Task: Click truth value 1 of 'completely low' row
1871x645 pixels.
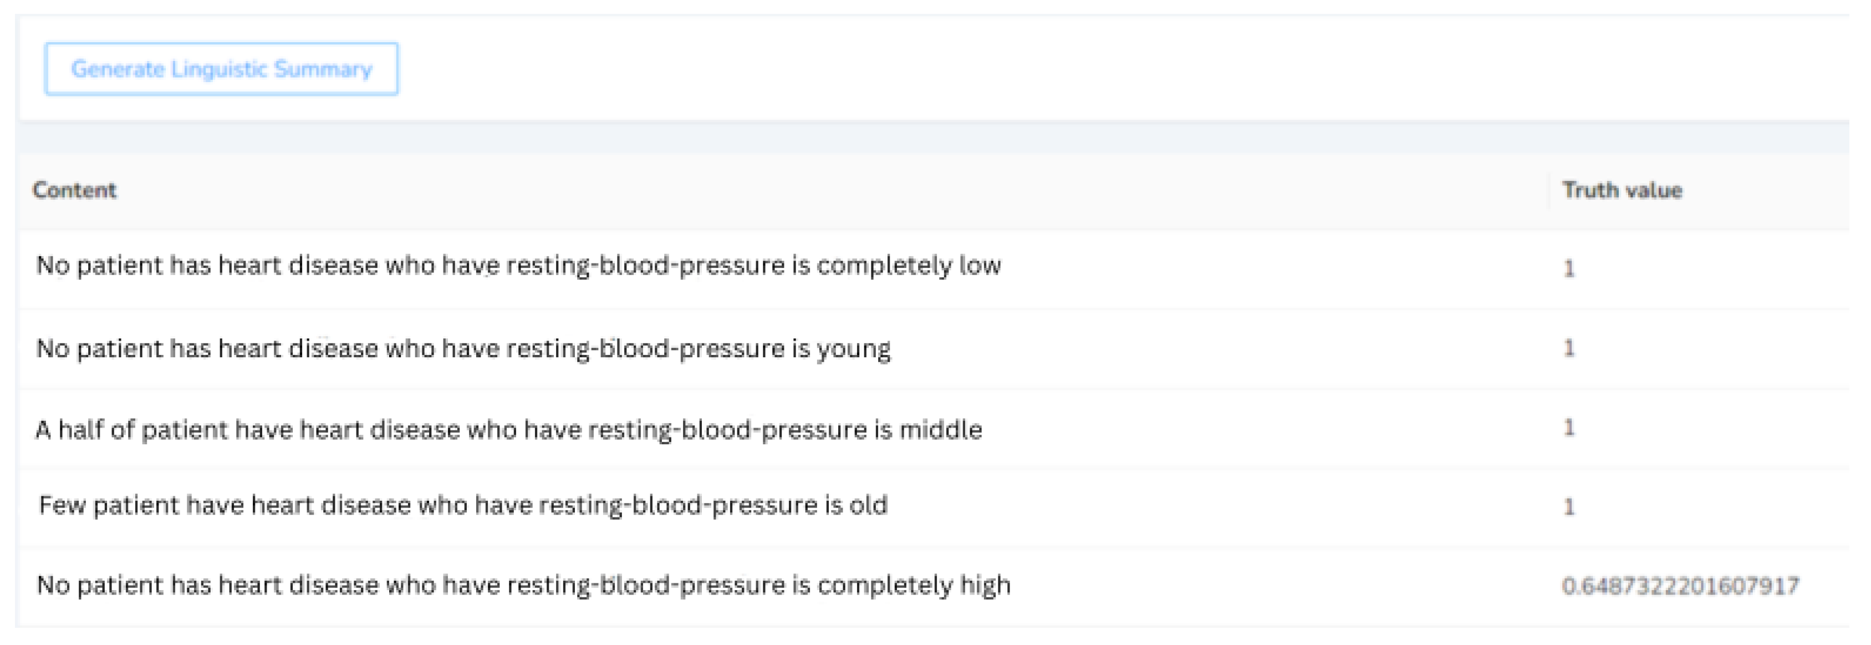Action: (x=1569, y=269)
